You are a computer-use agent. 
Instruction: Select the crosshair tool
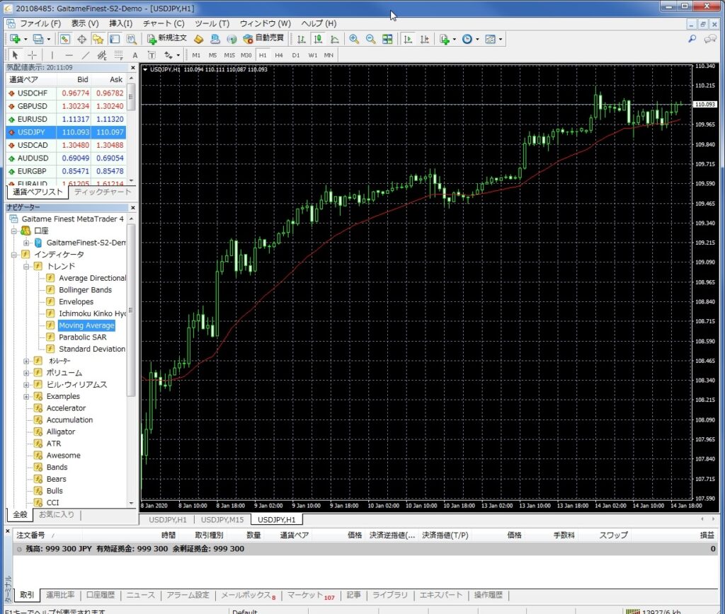coord(32,55)
